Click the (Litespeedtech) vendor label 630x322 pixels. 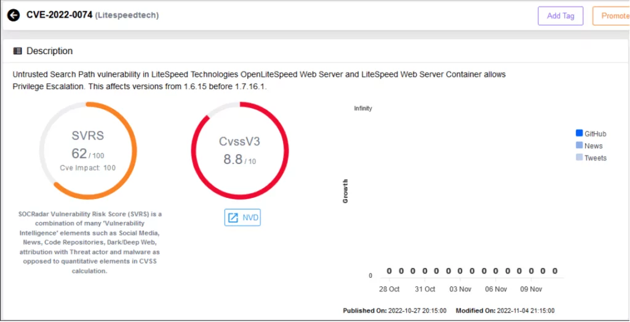pyautogui.click(x=127, y=15)
